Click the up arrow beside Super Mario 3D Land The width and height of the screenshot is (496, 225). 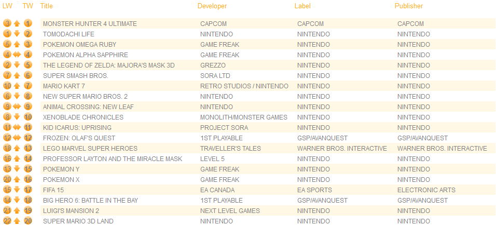(x=17, y=221)
